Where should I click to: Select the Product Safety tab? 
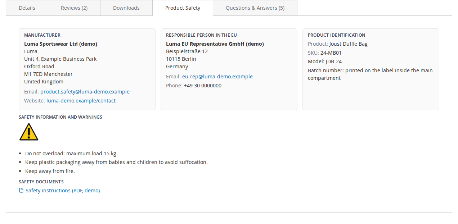click(x=183, y=8)
